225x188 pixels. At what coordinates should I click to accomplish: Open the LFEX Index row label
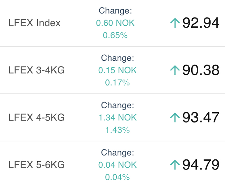(x=34, y=23)
